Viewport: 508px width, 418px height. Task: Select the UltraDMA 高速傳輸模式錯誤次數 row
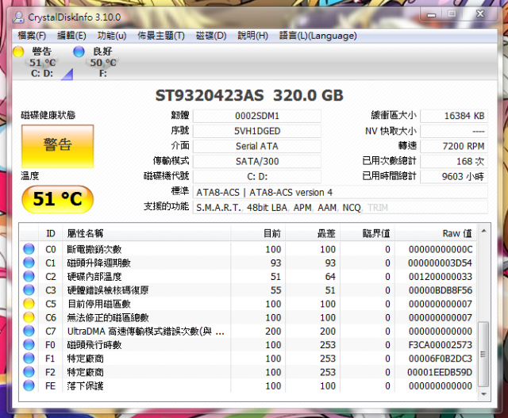coord(248,331)
